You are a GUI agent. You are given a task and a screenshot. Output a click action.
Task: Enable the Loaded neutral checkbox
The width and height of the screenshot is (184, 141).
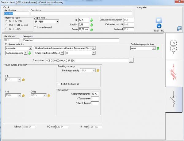tap(35, 27)
